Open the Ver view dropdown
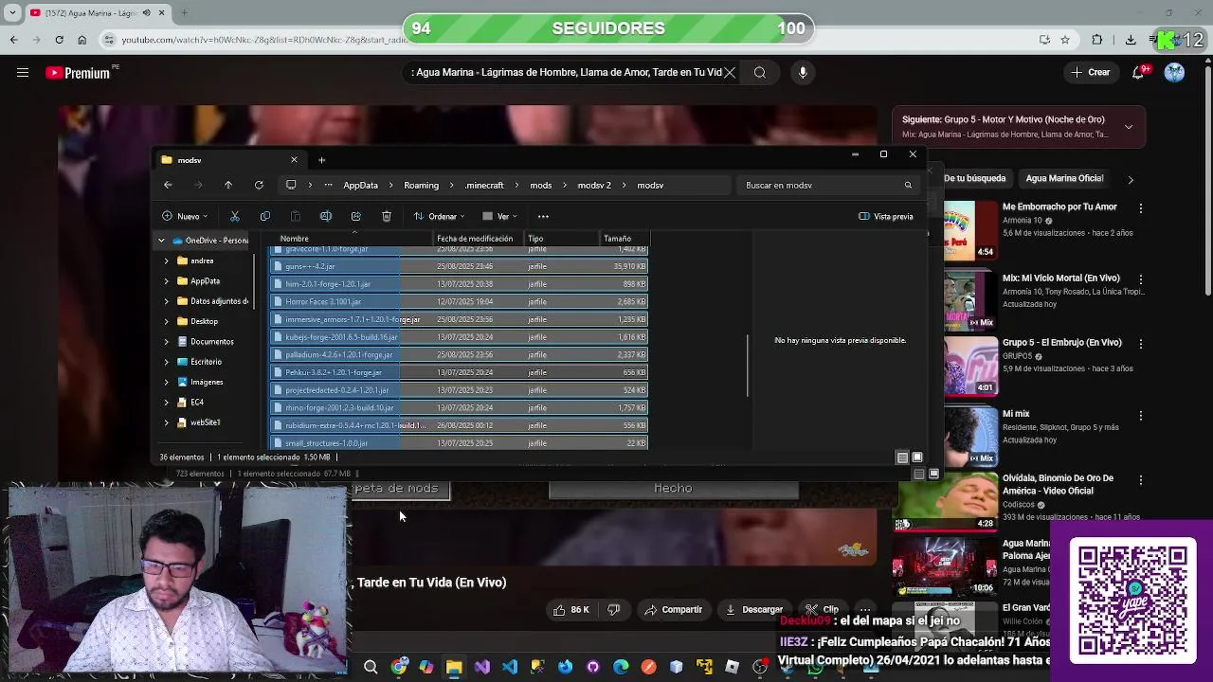Viewport: 1213px width, 682px height. tap(500, 216)
